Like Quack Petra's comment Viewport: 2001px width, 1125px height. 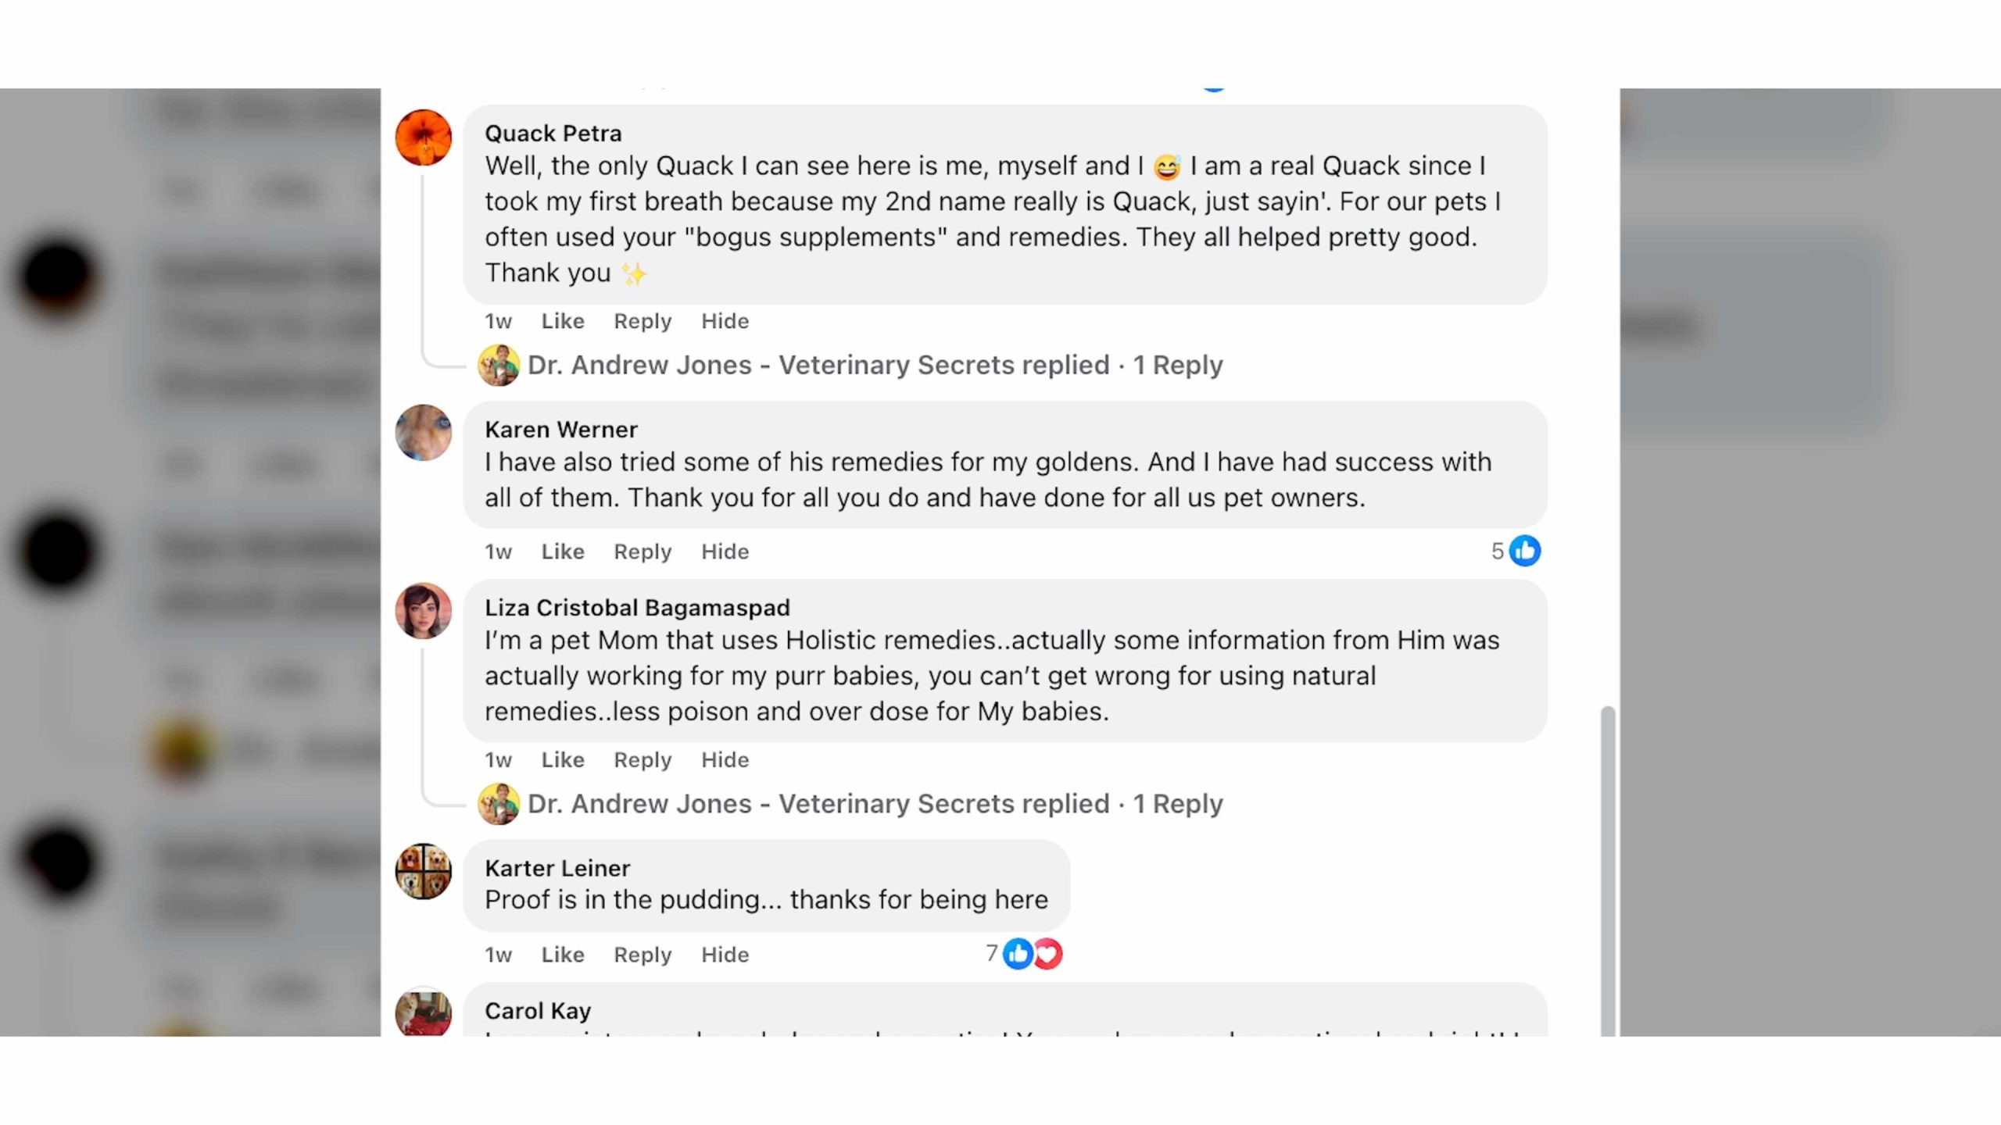coord(563,321)
